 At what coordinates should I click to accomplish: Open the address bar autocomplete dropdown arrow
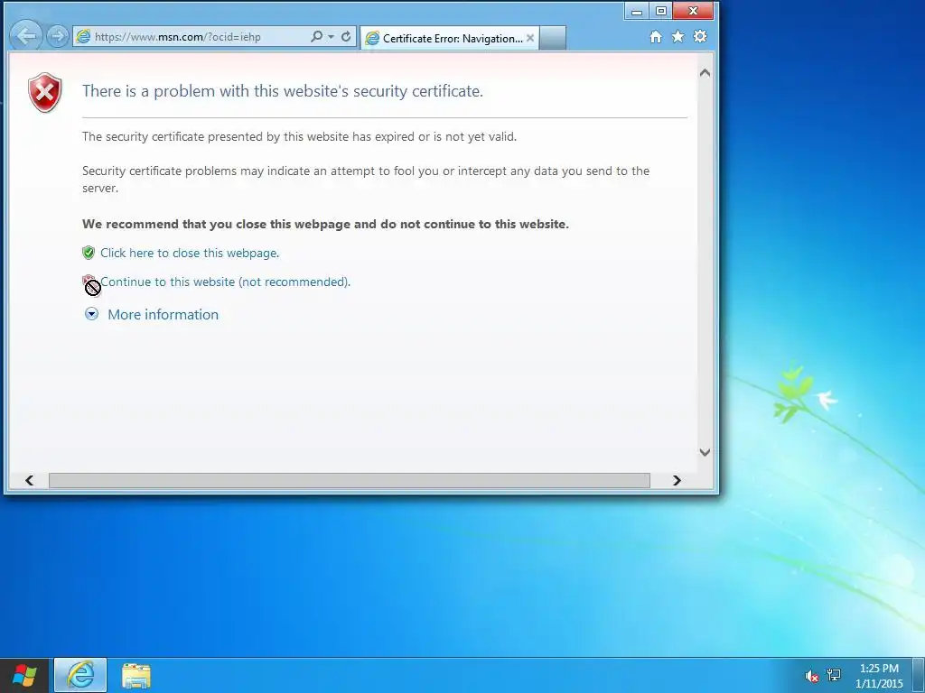pyautogui.click(x=331, y=36)
